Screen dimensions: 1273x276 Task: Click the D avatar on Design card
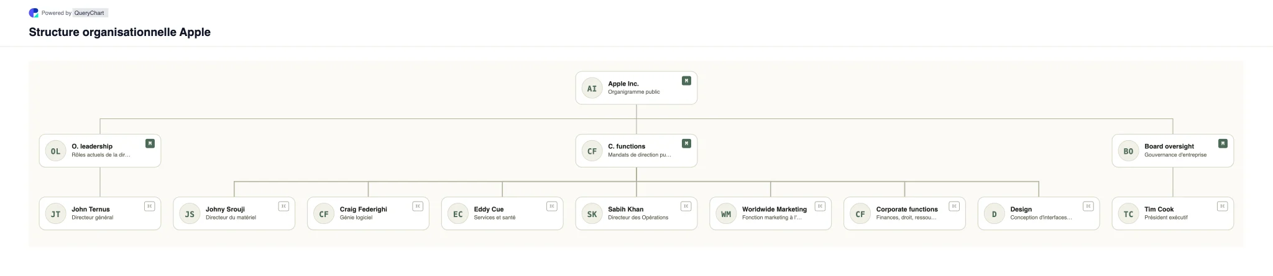pyautogui.click(x=995, y=214)
